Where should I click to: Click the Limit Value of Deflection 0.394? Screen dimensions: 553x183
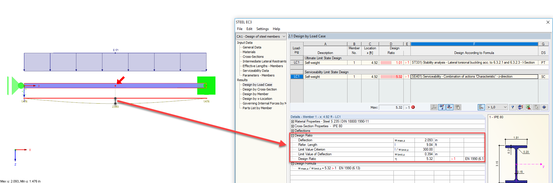coord(424,154)
